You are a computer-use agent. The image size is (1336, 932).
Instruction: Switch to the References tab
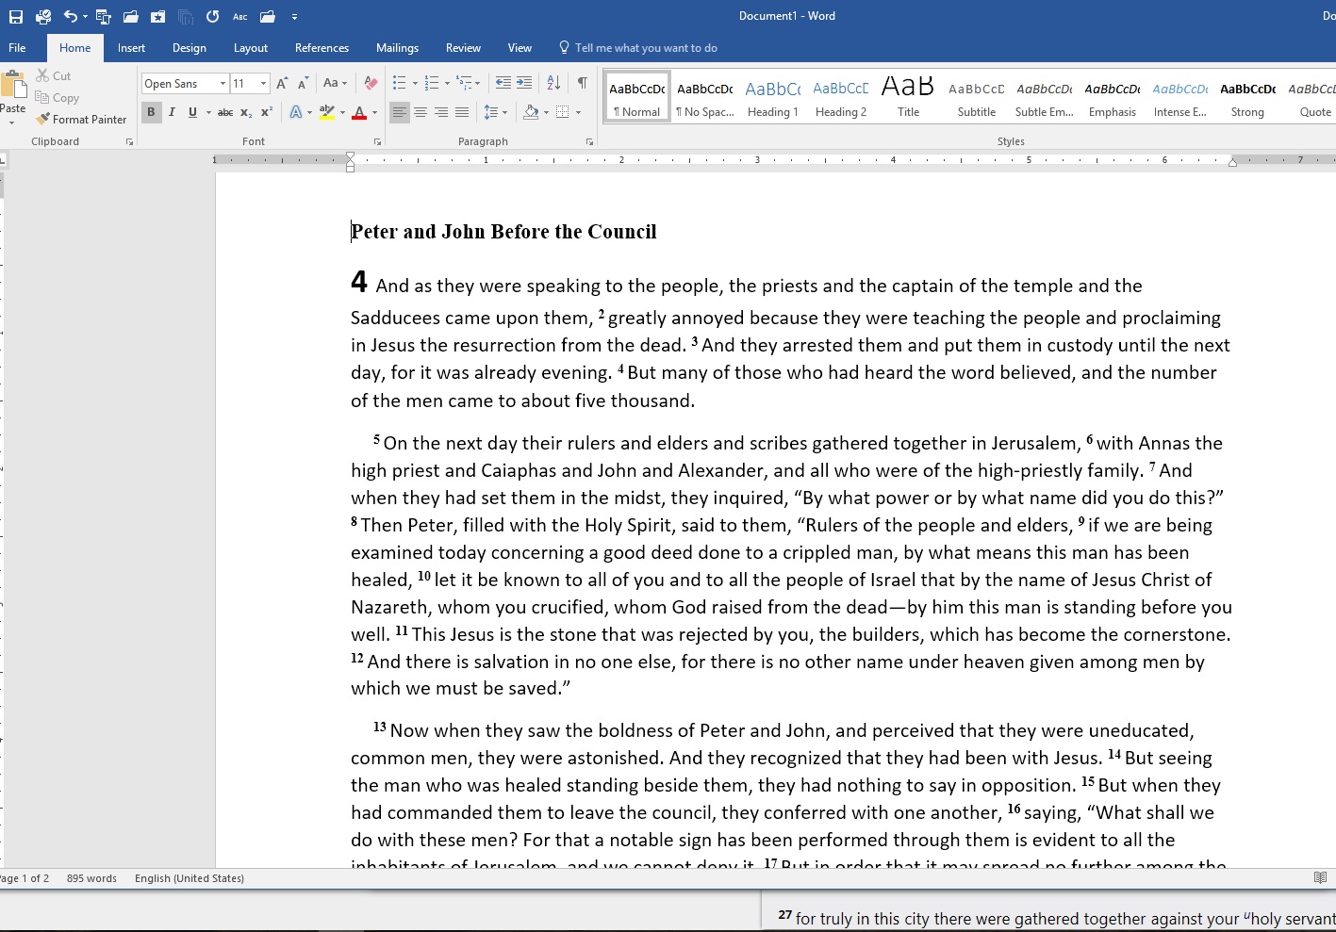pos(322,48)
